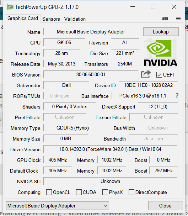Click the GPU-Z title bar app icon

[10, 7]
